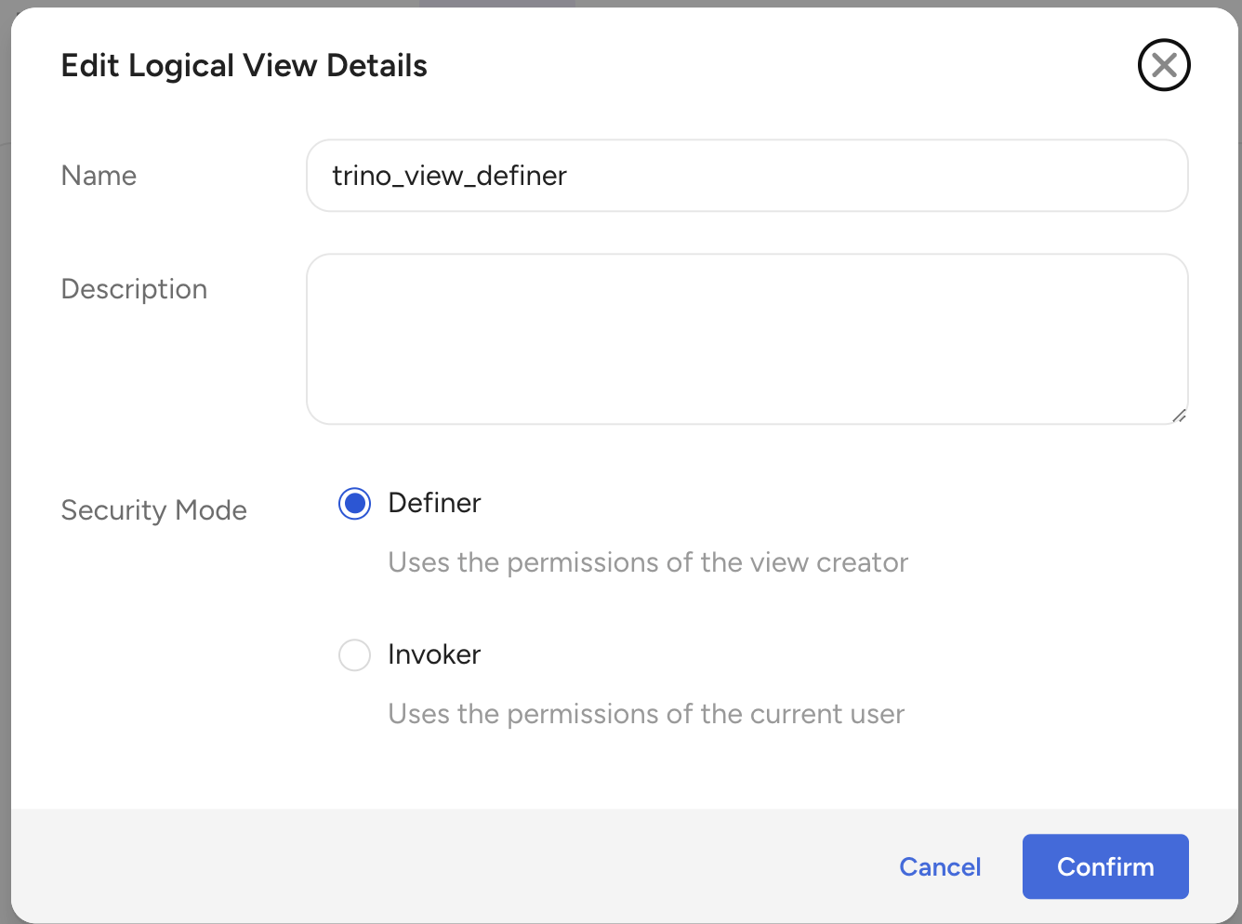Viewport: 1242px width, 924px height.
Task: Click the "Invoker" option label text
Action: (x=434, y=654)
